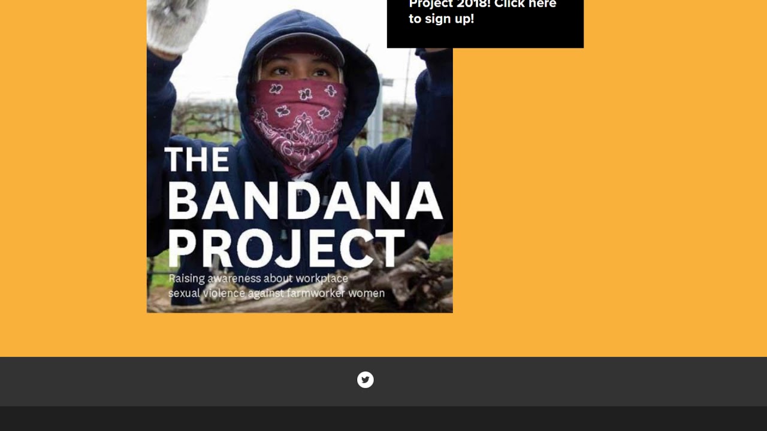Click the black sign-up banner box
The height and width of the screenshot is (431, 767).
[x=485, y=24]
